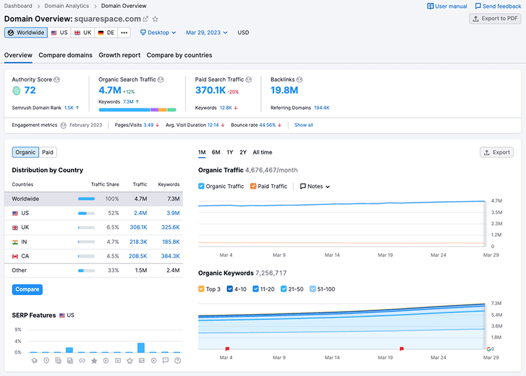The image size is (526, 376).
Task: Open the Compare domains tab
Action: [x=65, y=55]
